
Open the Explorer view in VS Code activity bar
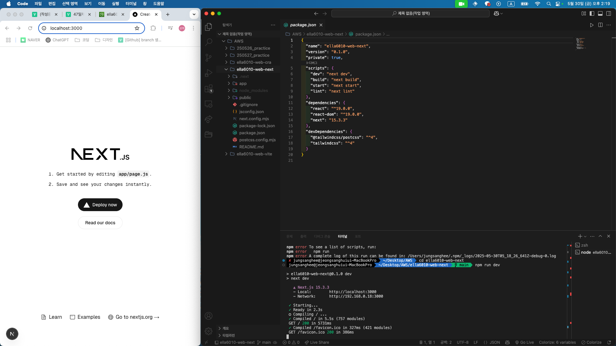click(209, 27)
